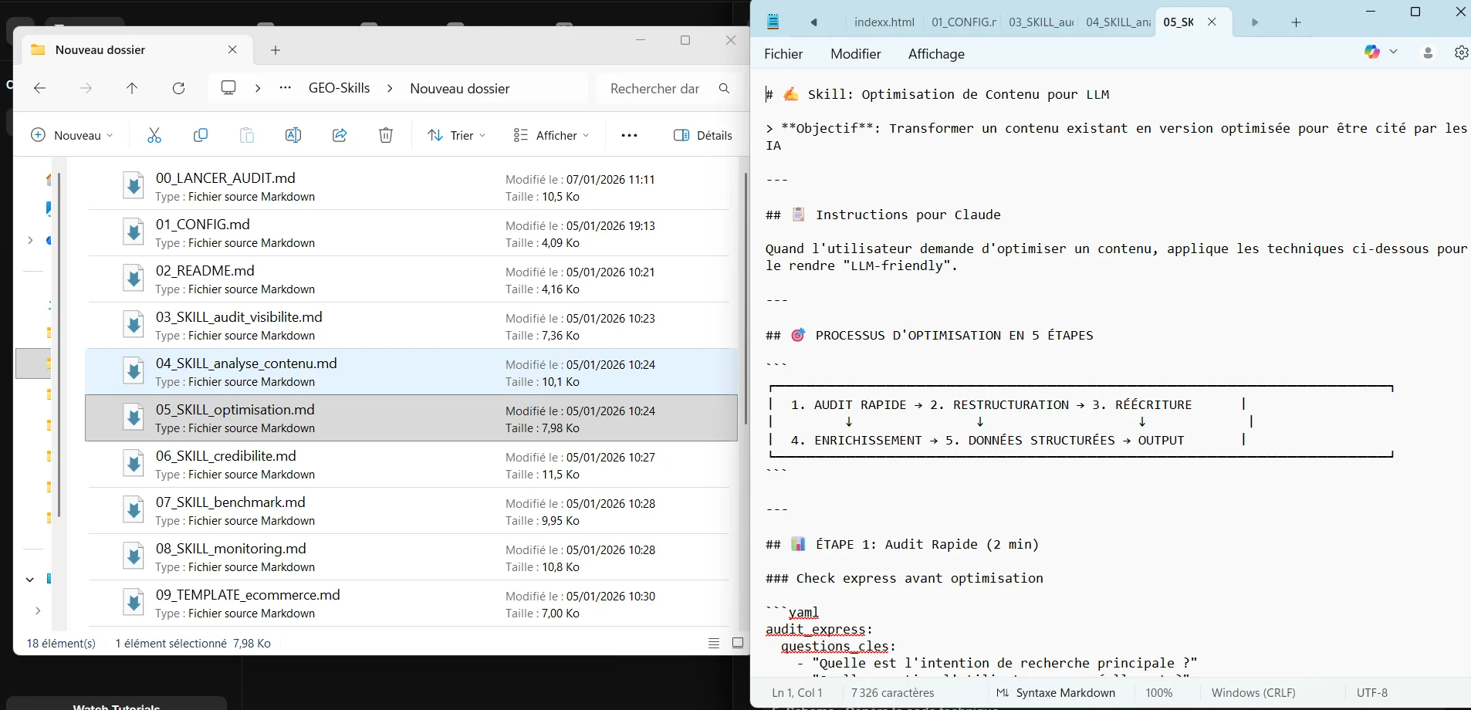Refresh the Explorer folder view

tap(179, 89)
